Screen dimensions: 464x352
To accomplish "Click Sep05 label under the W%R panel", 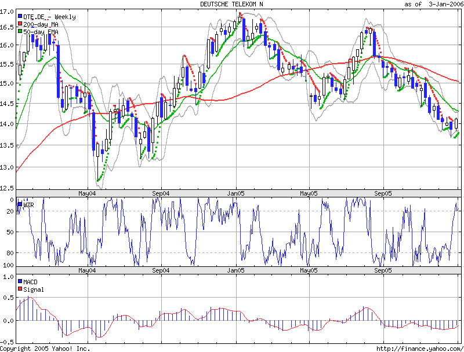I will 383,270.
